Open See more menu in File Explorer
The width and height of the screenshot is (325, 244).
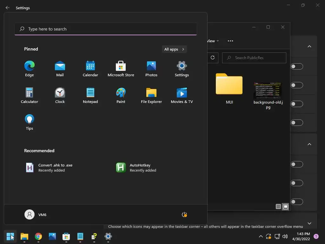tap(230, 41)
